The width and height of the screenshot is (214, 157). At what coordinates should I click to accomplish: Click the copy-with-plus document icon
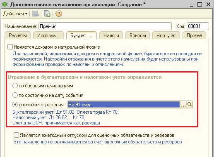(47, 14)
